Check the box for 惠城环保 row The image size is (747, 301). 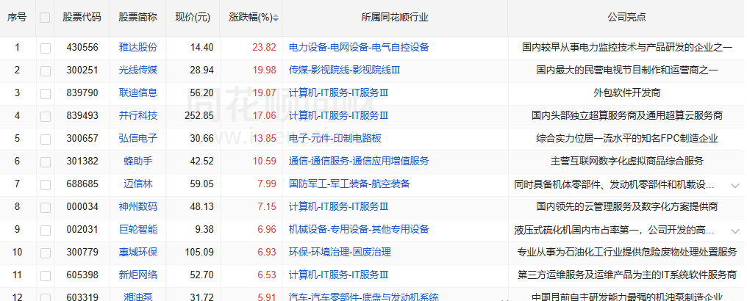(x=46, y=253)
